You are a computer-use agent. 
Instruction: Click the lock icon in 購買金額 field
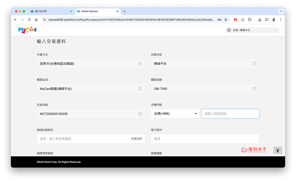(254, 89)
